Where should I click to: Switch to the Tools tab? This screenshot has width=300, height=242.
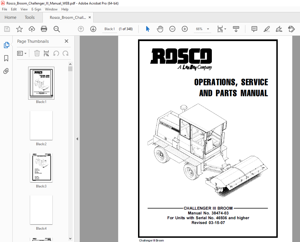(x=30, y=17)
